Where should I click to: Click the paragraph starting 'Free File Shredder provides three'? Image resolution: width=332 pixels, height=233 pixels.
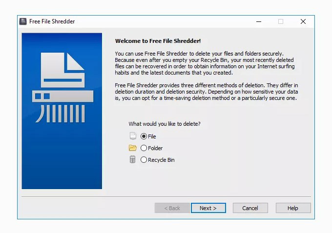point(207,92)
